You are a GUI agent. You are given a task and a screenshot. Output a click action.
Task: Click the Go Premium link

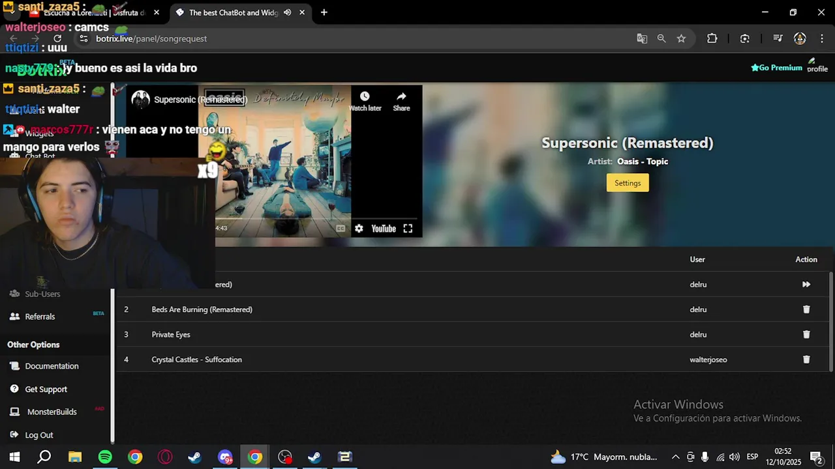pos(776,68)
